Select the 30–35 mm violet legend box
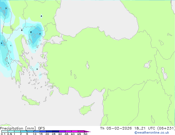The height and width of the screenshot is (135, 175). click(x=62, y=131)
